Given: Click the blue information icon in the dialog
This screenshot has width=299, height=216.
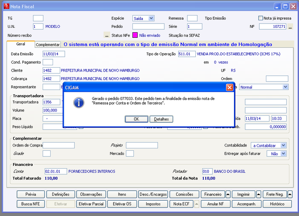Looking at the screenshot, I should pyautogui.click(x=79, y=103).
